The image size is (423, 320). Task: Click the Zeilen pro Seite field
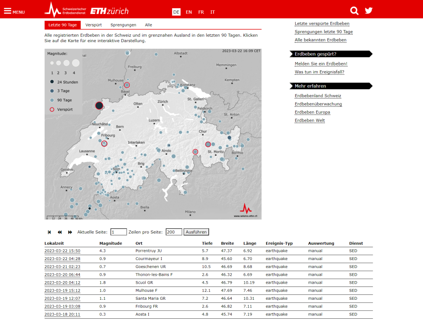[173, 232]
